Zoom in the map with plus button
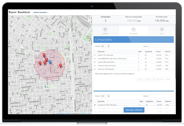Image resolution: width=184 pixels, height=126 pixels. point(89,18)
